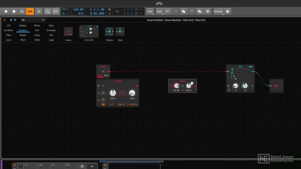
Task: Click the Attack knob on AD module
Action: click(236, 85)
